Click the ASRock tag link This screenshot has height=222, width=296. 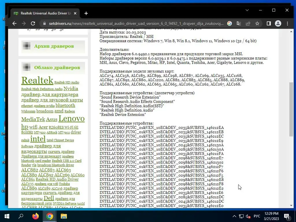tap(52, 132)
